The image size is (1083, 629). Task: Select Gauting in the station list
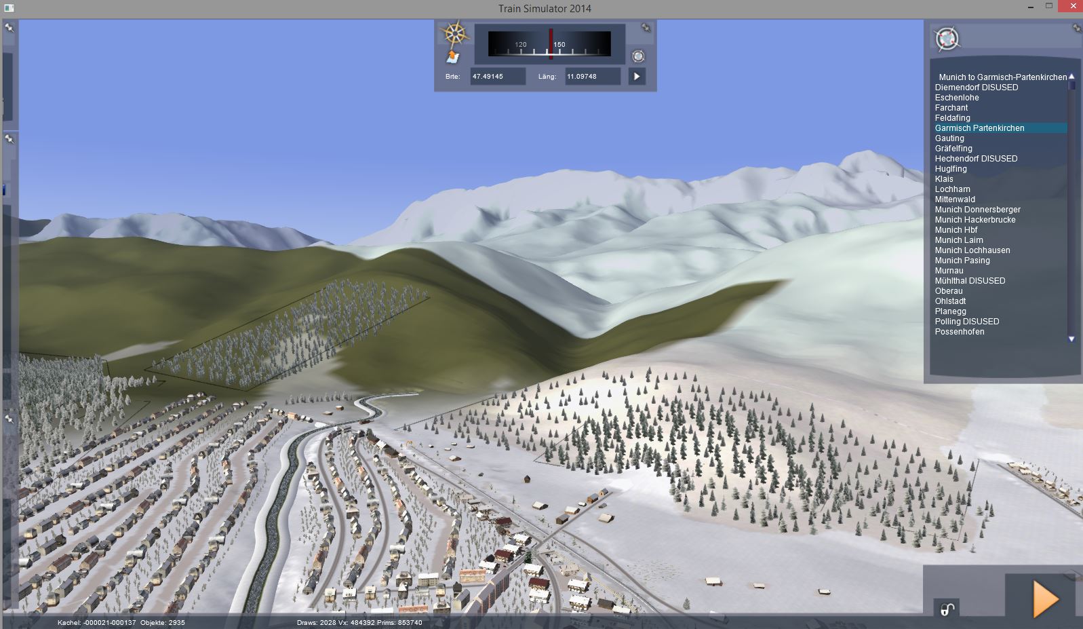coord(949,138)
